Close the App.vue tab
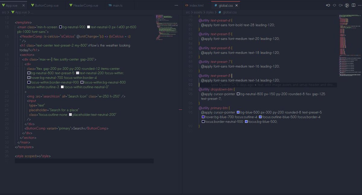Image resolution: width=362 pixels, height=195 pixels. pyautogui.click(x=23, y=5)
